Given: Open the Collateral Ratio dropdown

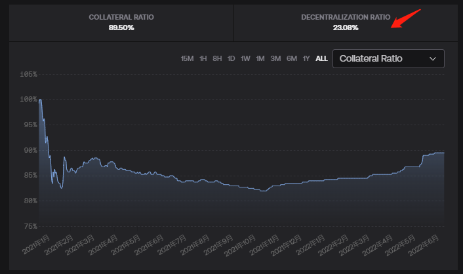Looking at the screenshot, I should pyautogui.click(x=388, y=58).
